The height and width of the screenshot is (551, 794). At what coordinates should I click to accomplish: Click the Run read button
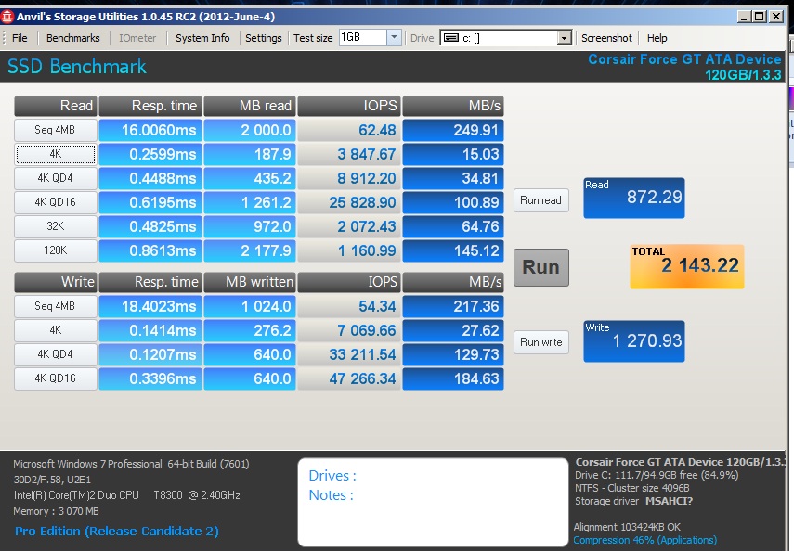pyautogui.click(x=540, y=200)
